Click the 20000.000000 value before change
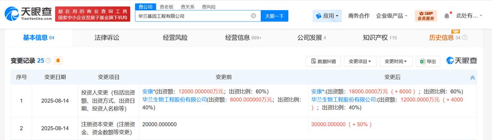Image resolution: width=492 pixels, height=140 pixels. click(159, 124)
